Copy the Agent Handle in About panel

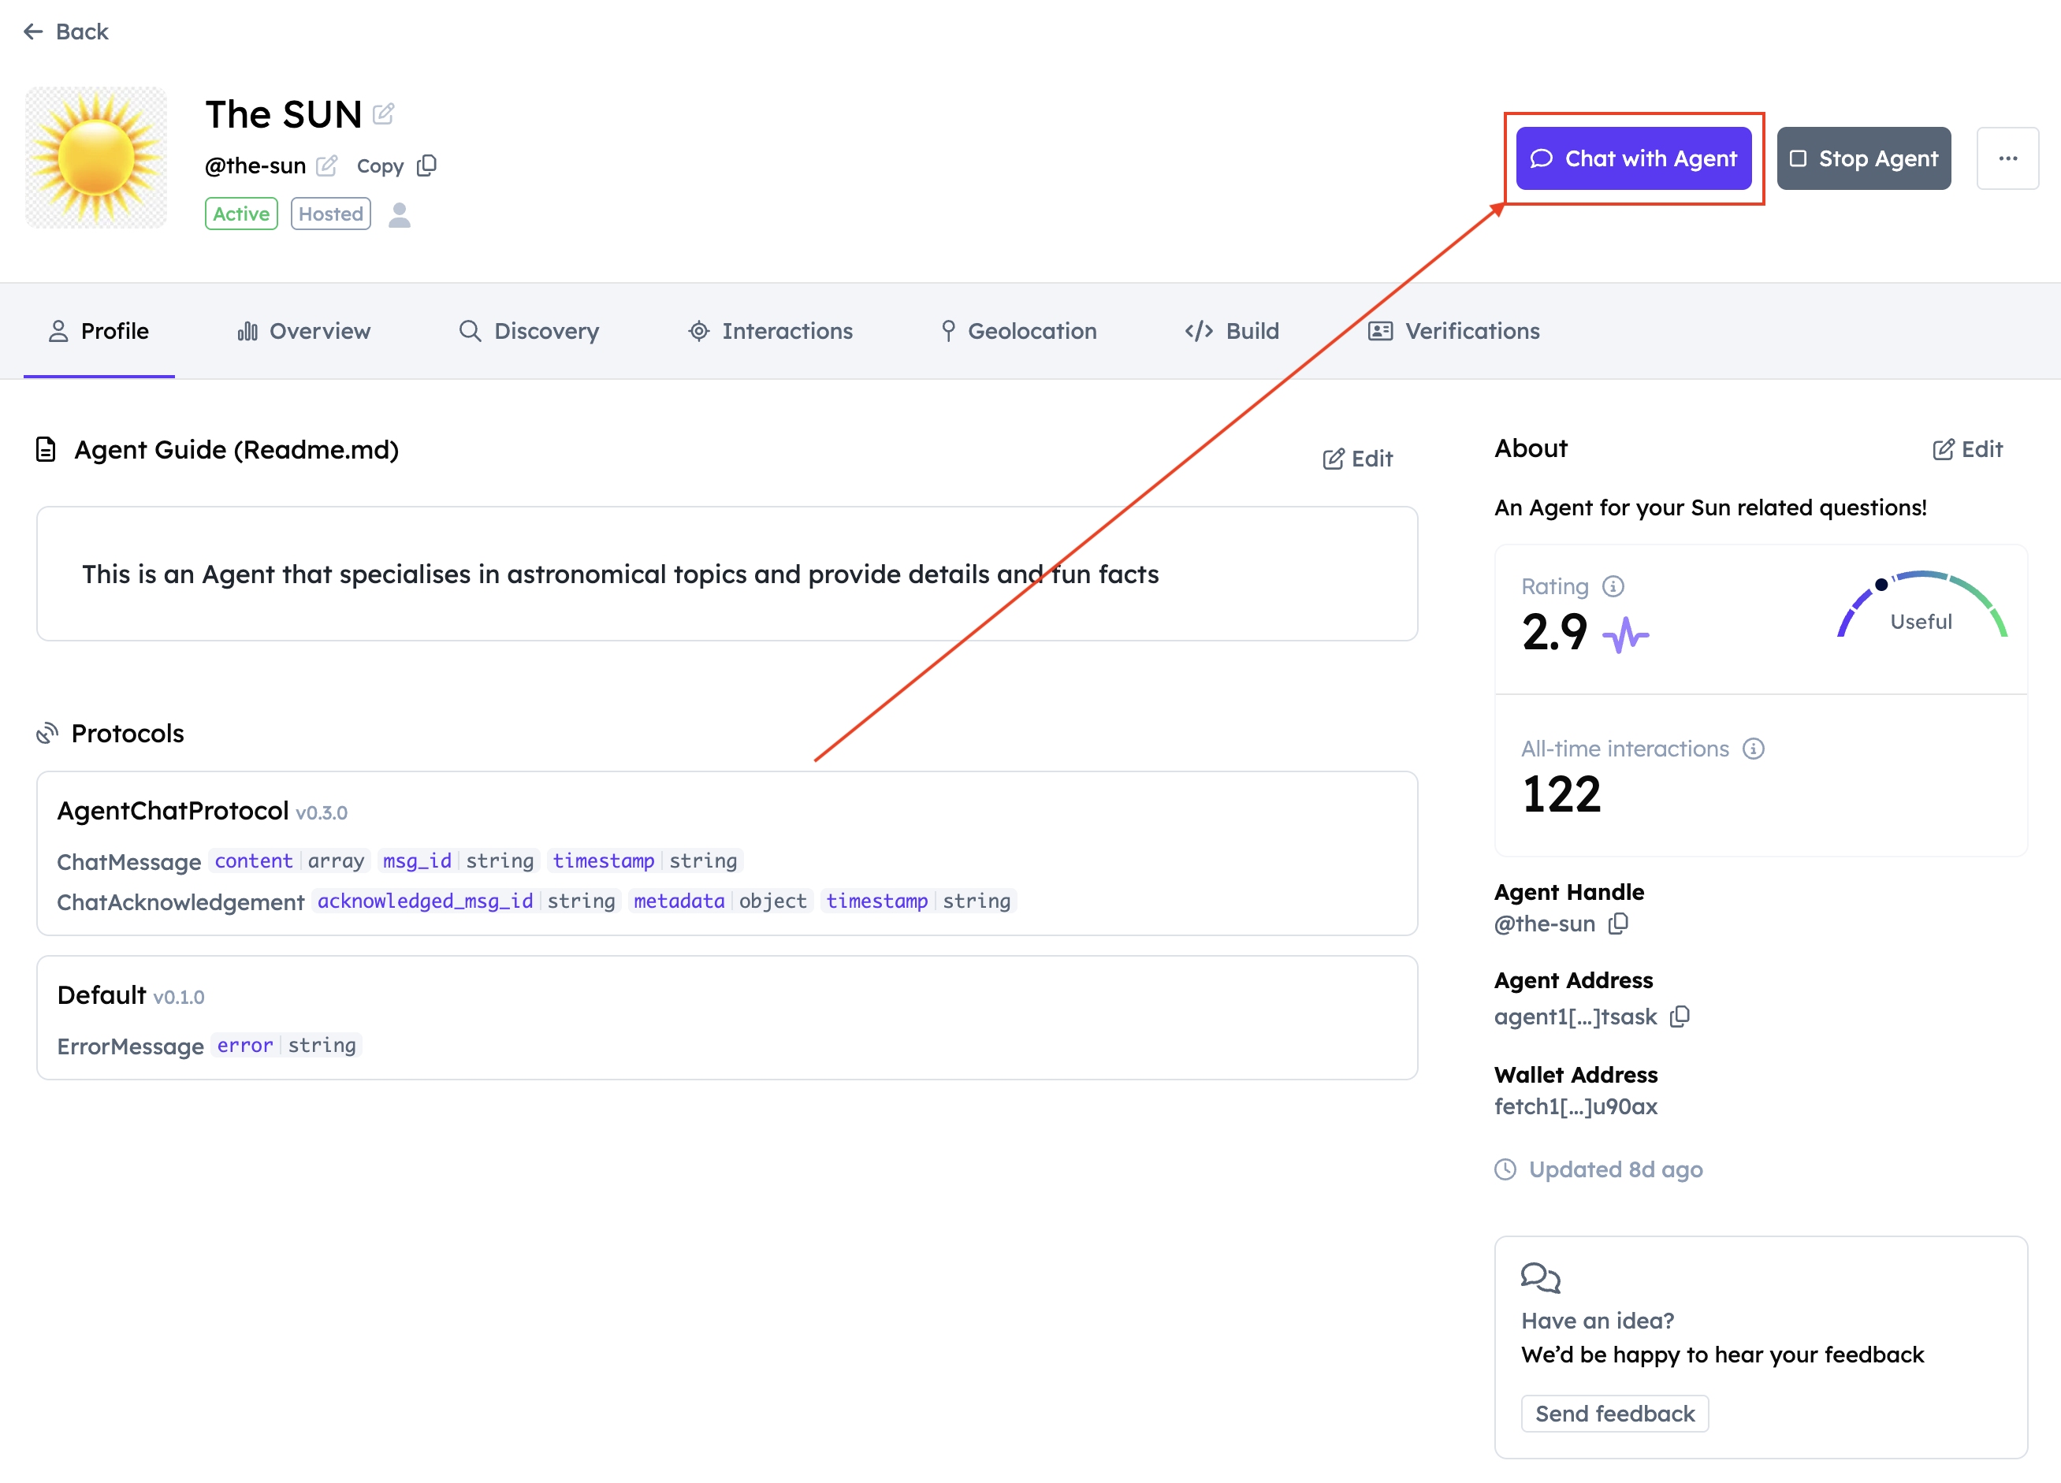click(1618, 924)
